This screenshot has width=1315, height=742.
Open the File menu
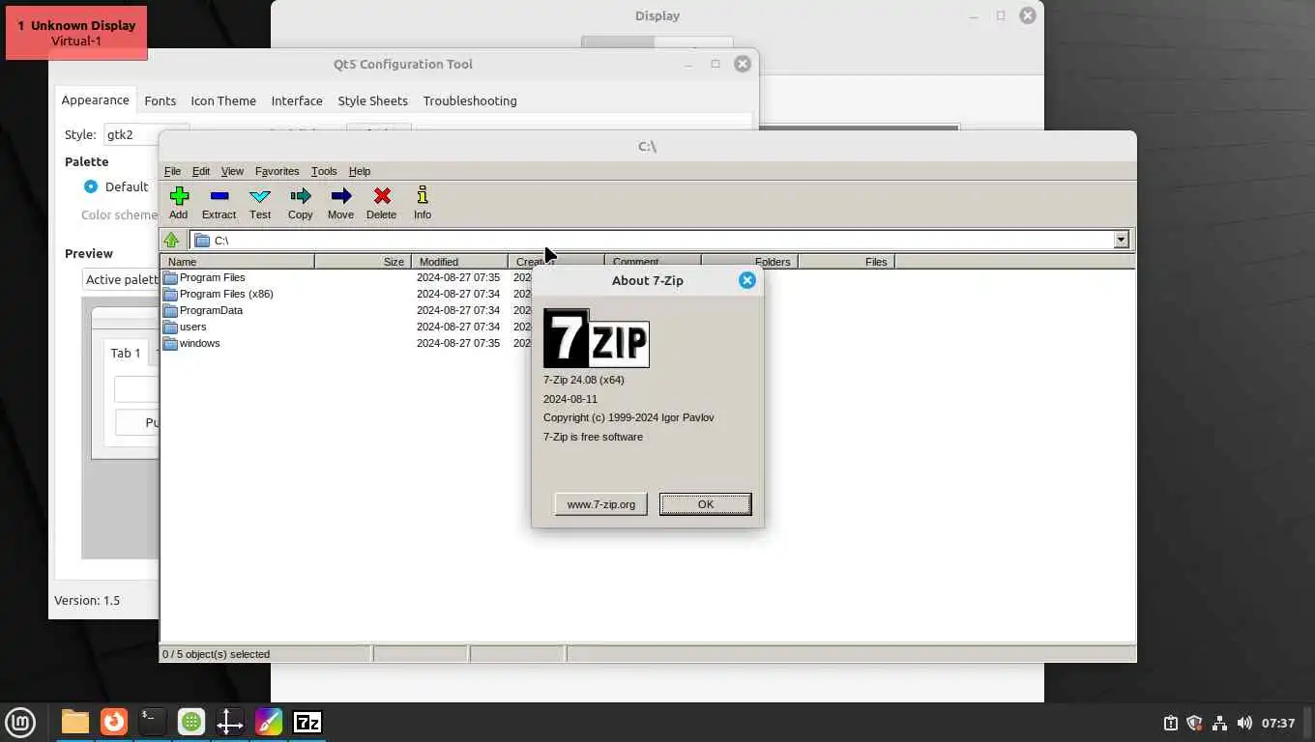[x=172, y=171]
